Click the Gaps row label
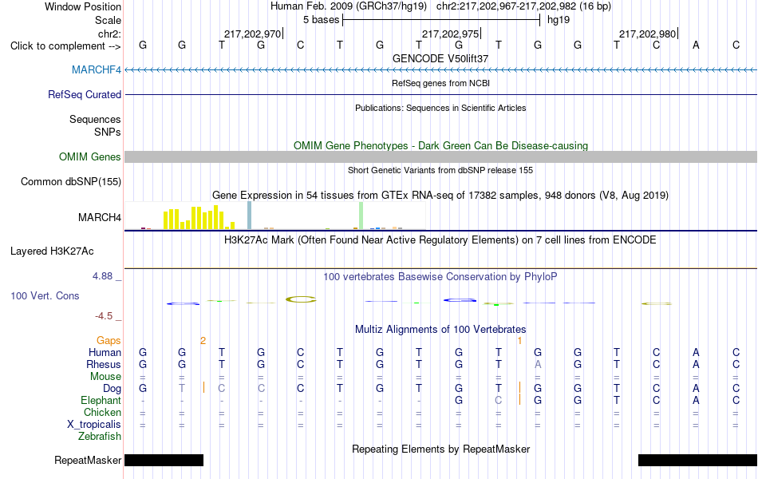The height and width of the screenshot is (479, 758). [x=109, y=341]
